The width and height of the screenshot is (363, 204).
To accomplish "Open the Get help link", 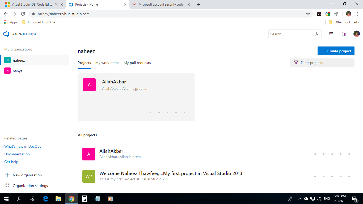I will (11, 162).
